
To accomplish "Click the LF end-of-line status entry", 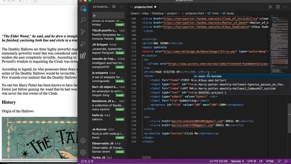I will click(x=261, y=161).
